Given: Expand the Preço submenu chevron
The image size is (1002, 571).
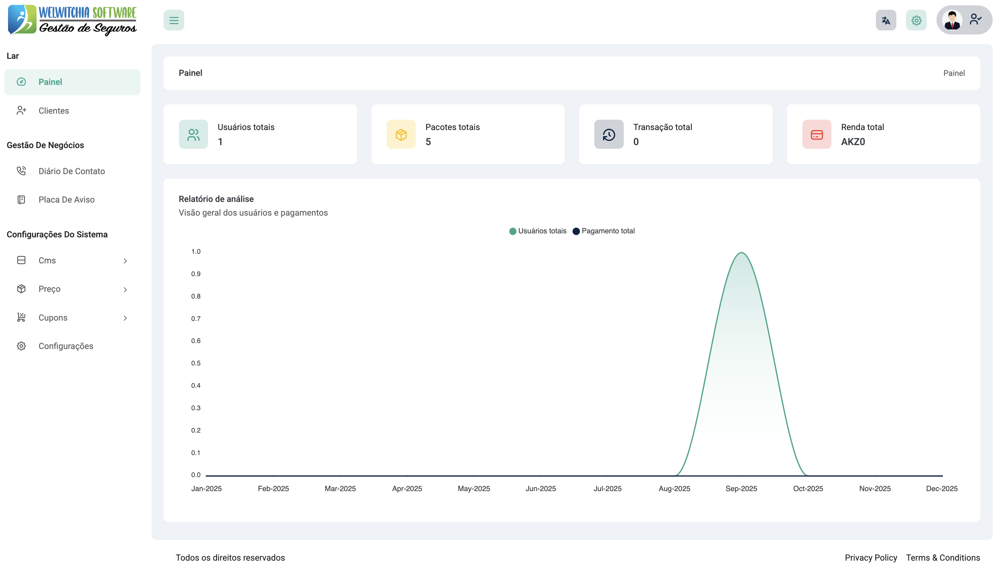Looking at the screenshot, I should [125, 290].
